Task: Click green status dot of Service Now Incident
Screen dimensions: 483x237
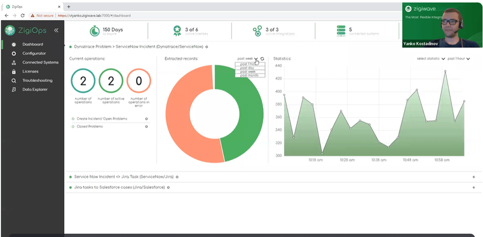Action: tap(71, 177)
